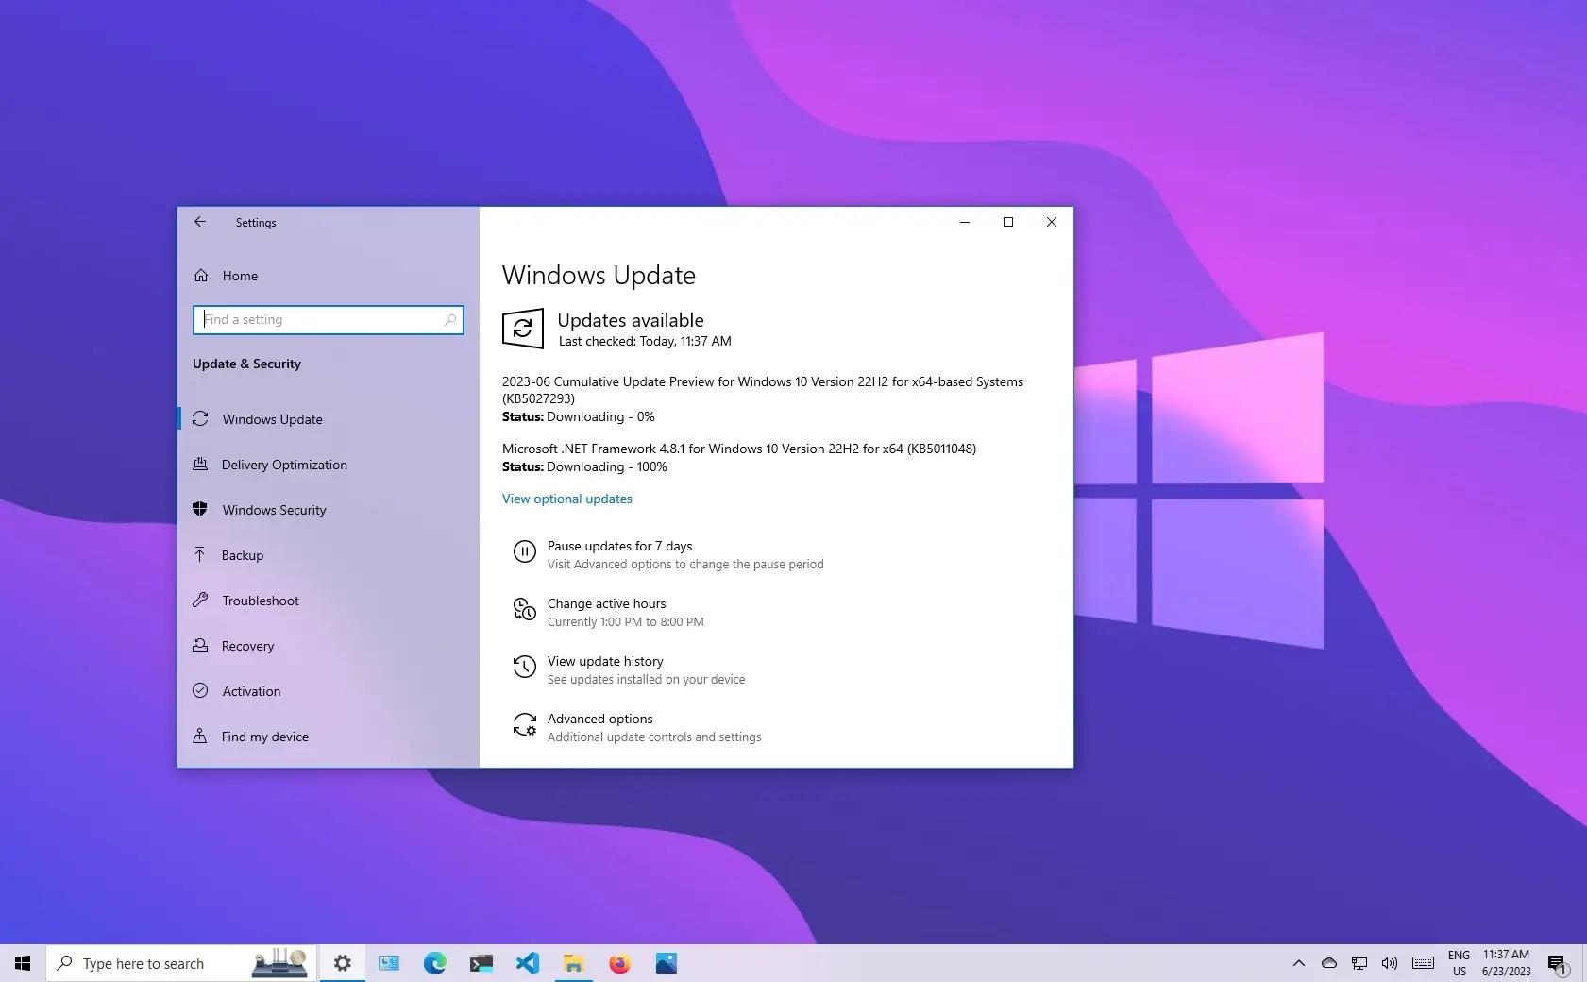Click the Delivery Optimization icon

[200, 464]
